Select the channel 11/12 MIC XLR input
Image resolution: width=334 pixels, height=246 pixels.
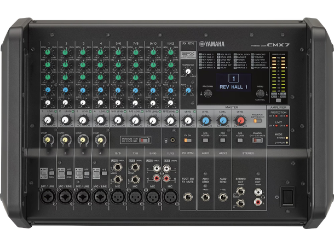click(x=170, y=197)
